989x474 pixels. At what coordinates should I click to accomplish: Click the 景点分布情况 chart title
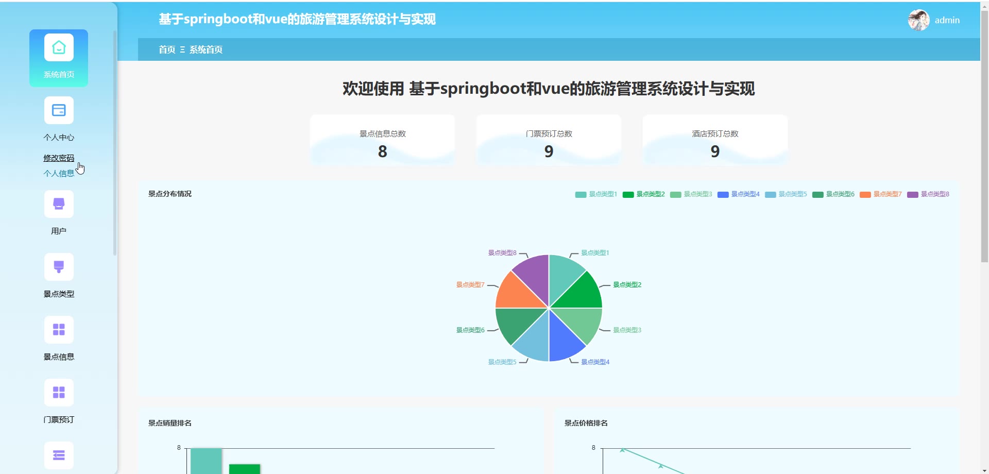(170, 194)
